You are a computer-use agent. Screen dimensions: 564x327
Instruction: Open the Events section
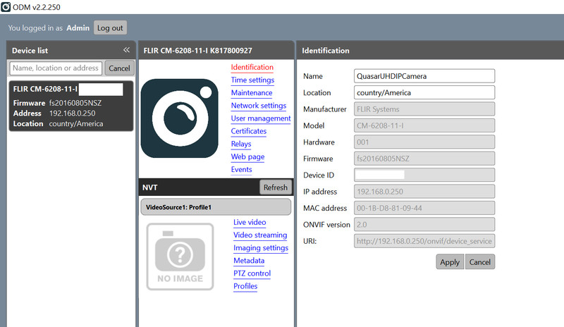241,169
